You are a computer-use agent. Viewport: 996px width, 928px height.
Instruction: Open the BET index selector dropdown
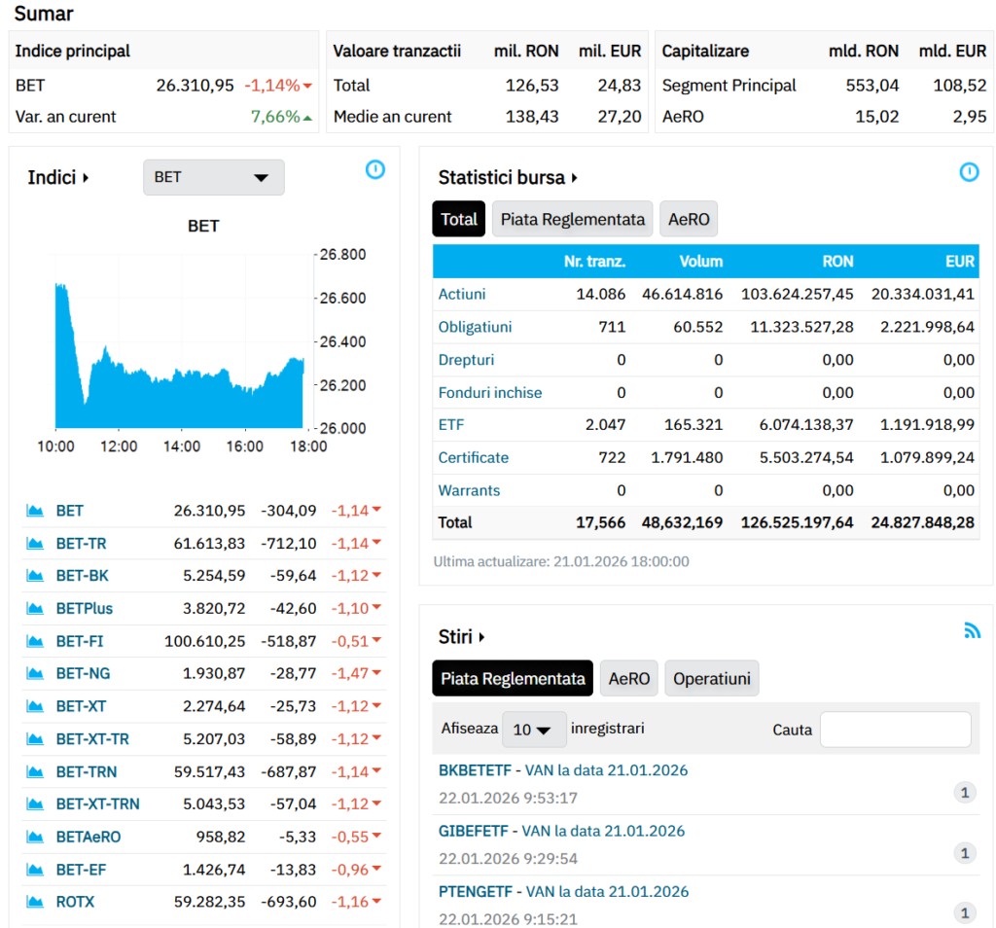pos(213,178)
